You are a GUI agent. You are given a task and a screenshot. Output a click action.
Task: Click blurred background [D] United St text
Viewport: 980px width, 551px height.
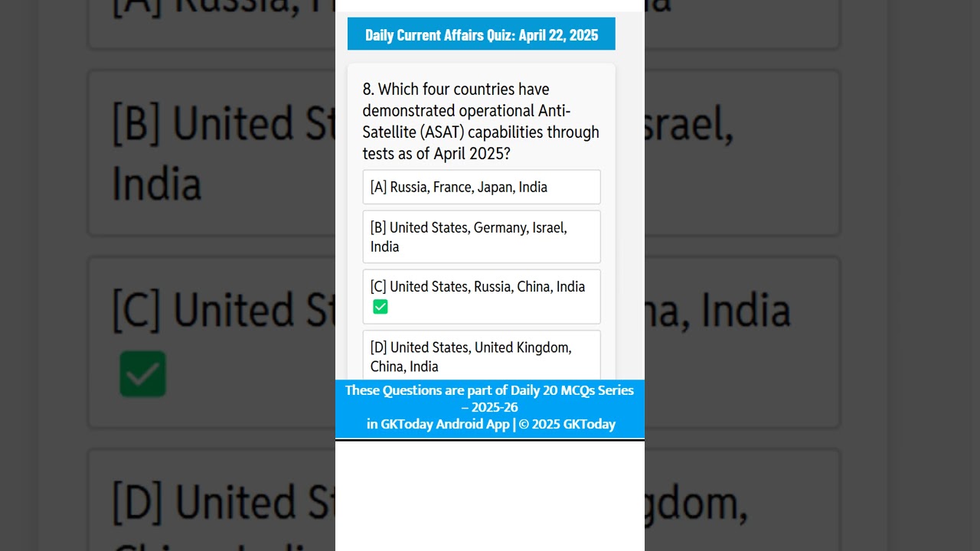[x=224, y=502]
